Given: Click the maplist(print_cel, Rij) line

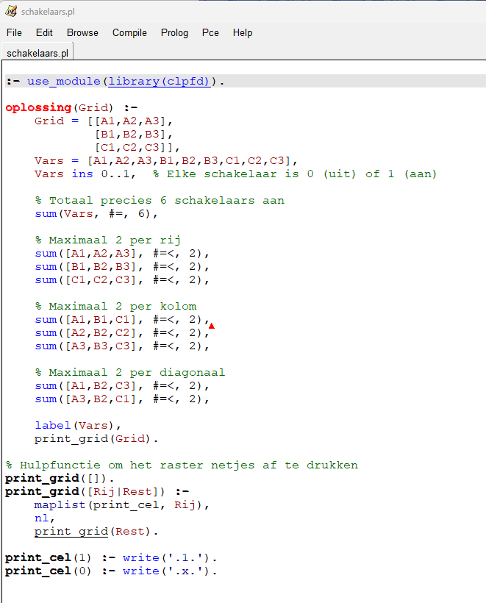Looking at the screenshot, I should [121, 505].
